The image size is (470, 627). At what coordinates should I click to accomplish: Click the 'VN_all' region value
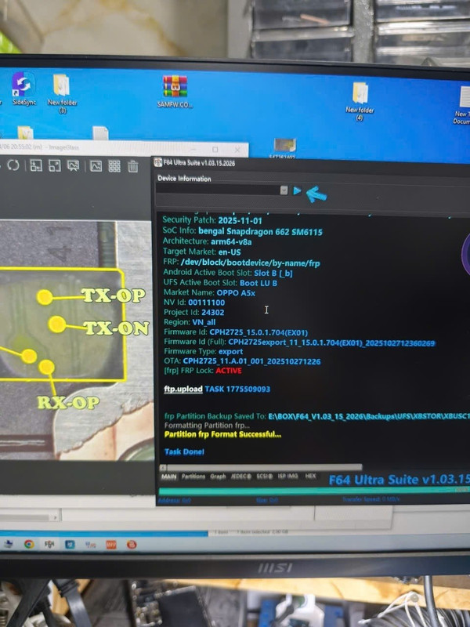pyautogui.click(x=204, y=322)
